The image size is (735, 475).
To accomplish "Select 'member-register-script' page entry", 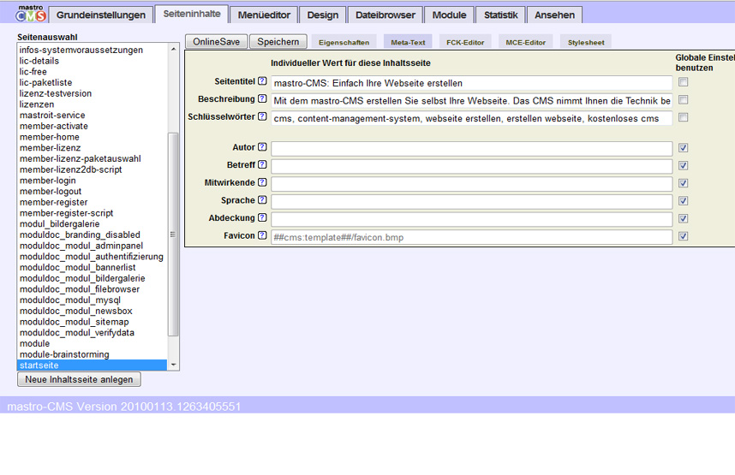I will pos(93,212).
